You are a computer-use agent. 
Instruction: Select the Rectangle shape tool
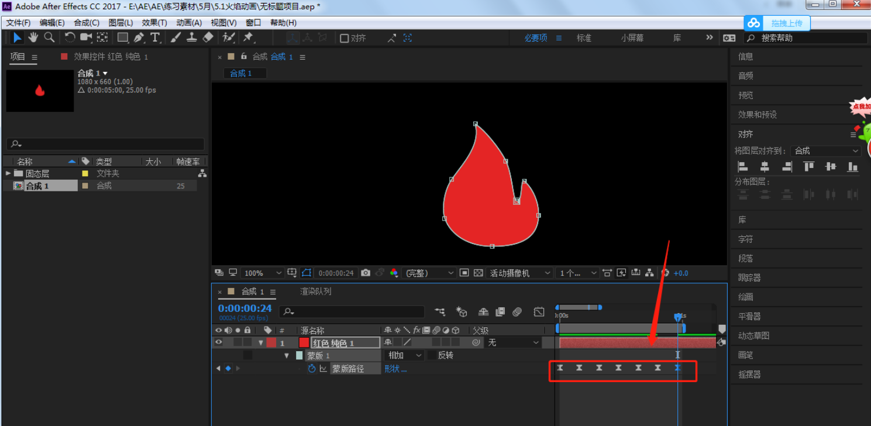point(123,37)
